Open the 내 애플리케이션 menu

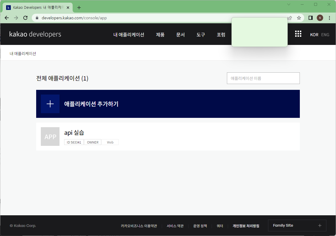click(x=129, y=34)
